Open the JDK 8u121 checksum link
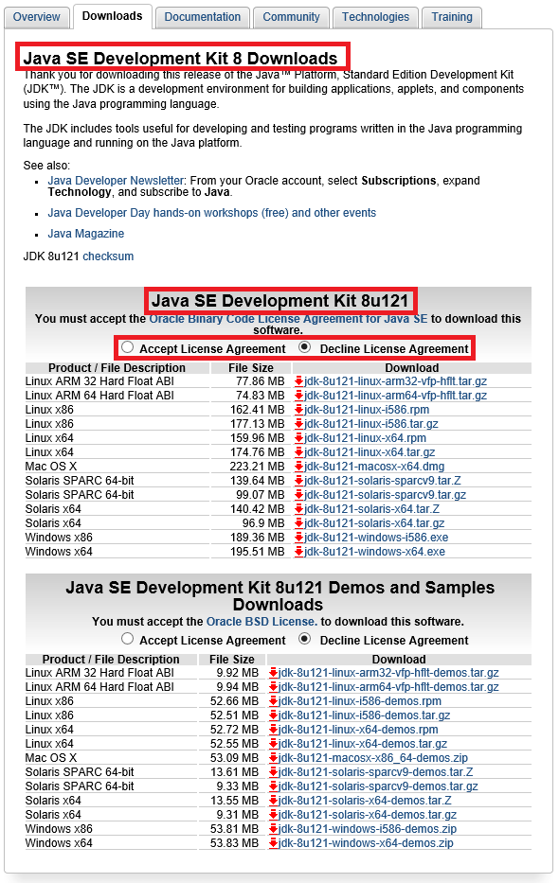The height and width of the screenshot is (883, 559). (x=108, y=256)
